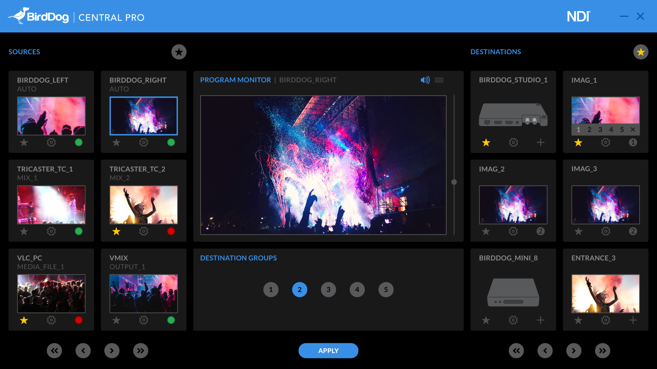Open settings gear for BIRDDOG_LEFT source
The height and width of the screenshot is (369, 657).
(51, 142)
